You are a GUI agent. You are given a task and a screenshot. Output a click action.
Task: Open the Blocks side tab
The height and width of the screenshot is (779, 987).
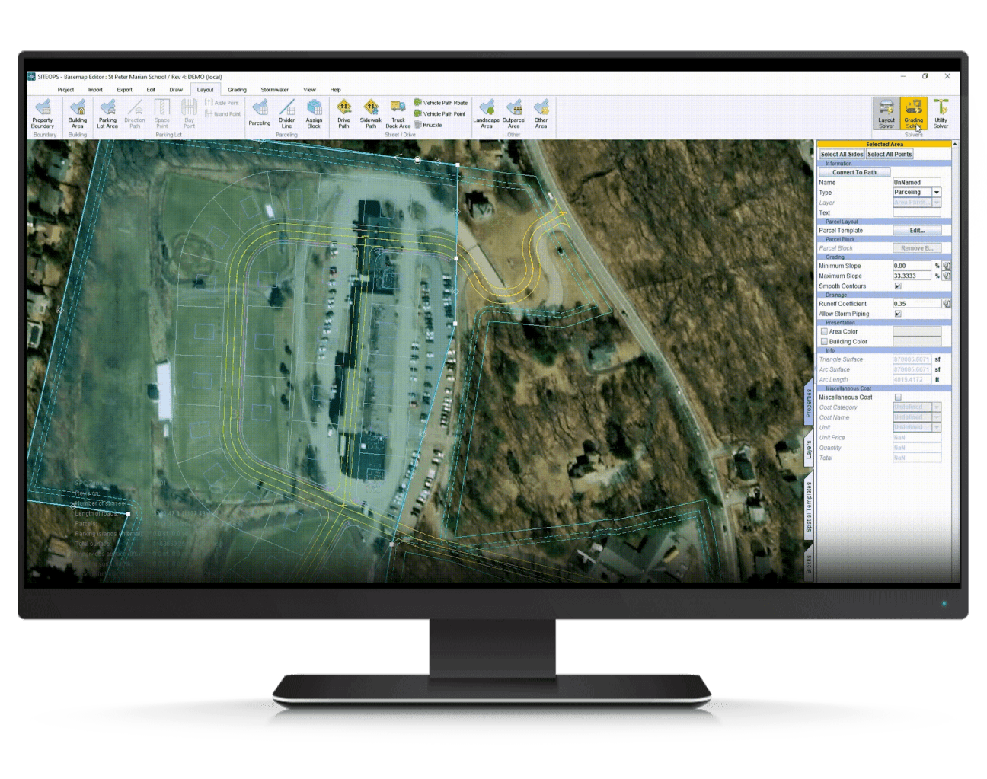810,563
